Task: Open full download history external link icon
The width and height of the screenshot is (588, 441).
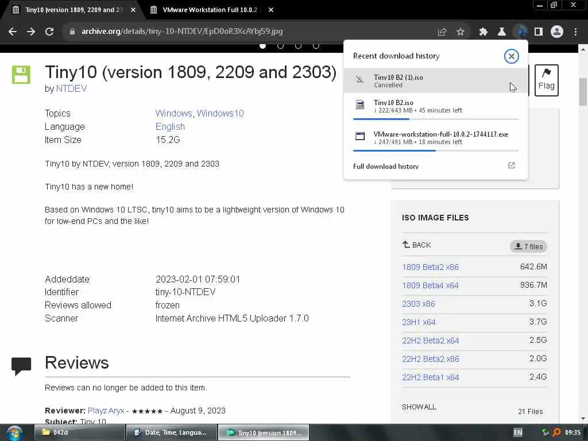Action: (512, 165)
